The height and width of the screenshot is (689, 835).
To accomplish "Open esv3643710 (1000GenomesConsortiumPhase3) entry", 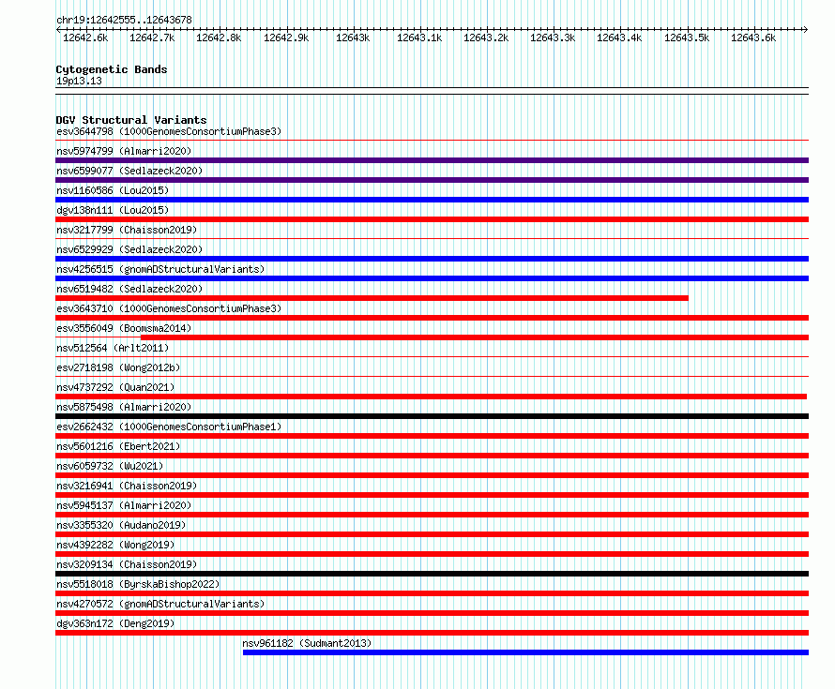I will [x=169, y=308].
